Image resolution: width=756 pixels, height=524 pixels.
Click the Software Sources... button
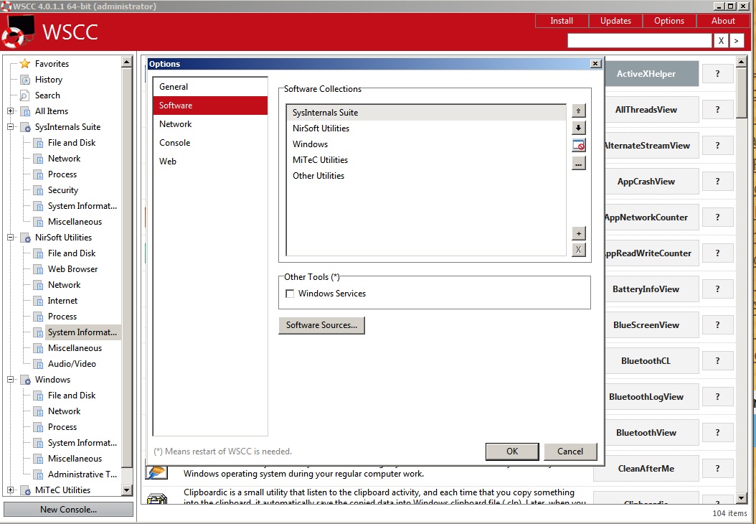point(321,325)
